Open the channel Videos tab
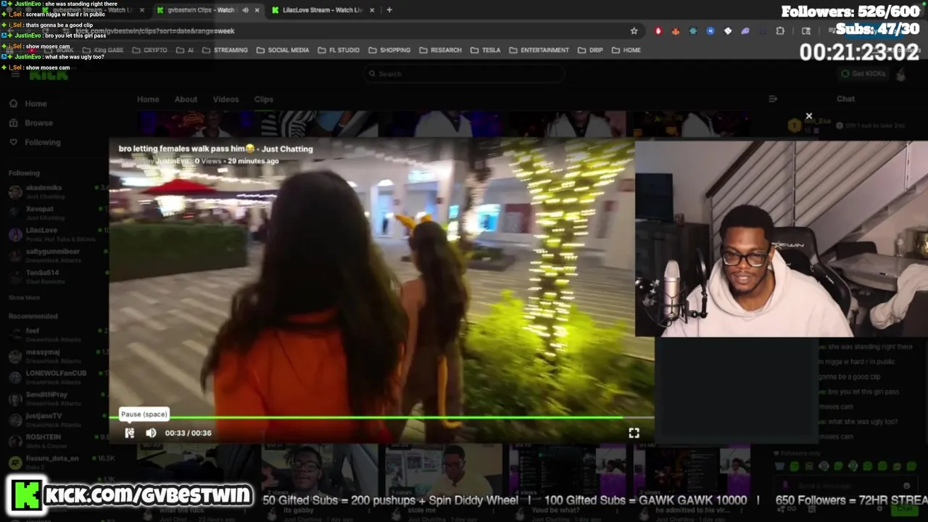This screenshot has width=928, height=522. coord(225,99)
